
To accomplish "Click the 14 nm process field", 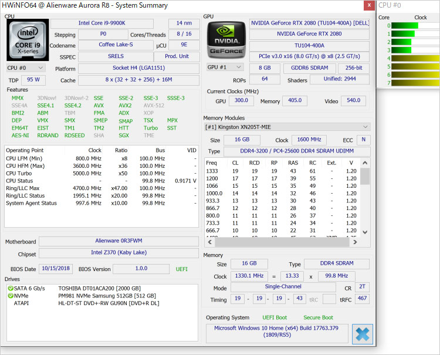I will 184,23.
